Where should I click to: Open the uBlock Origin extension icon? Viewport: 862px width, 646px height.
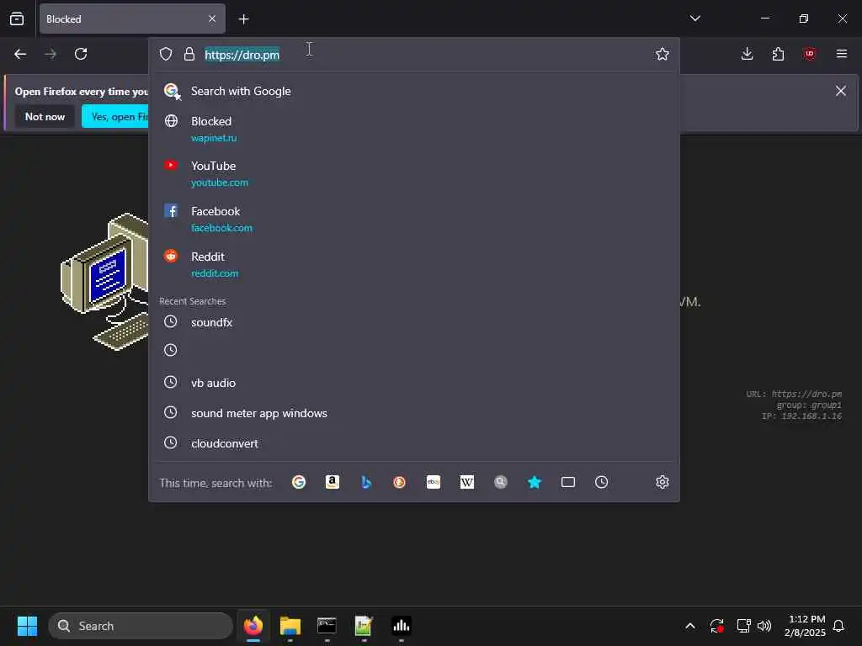[x=809, y=54]
